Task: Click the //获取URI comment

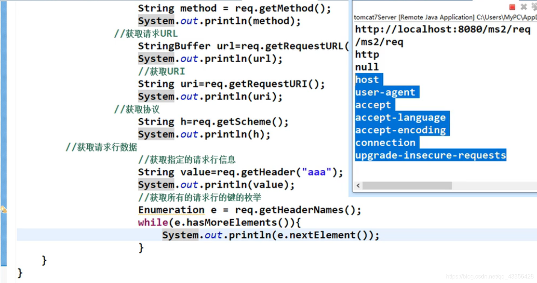Action: click(x=161, y=72)
